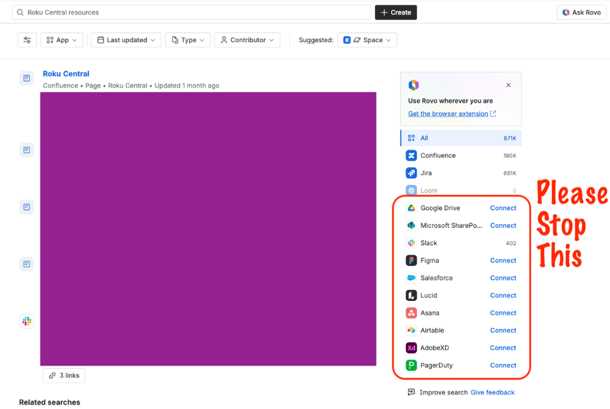This screenshot has width=610, height=409.
Task: Click the Rovo logo in the extension card
Action: [413, 85]
